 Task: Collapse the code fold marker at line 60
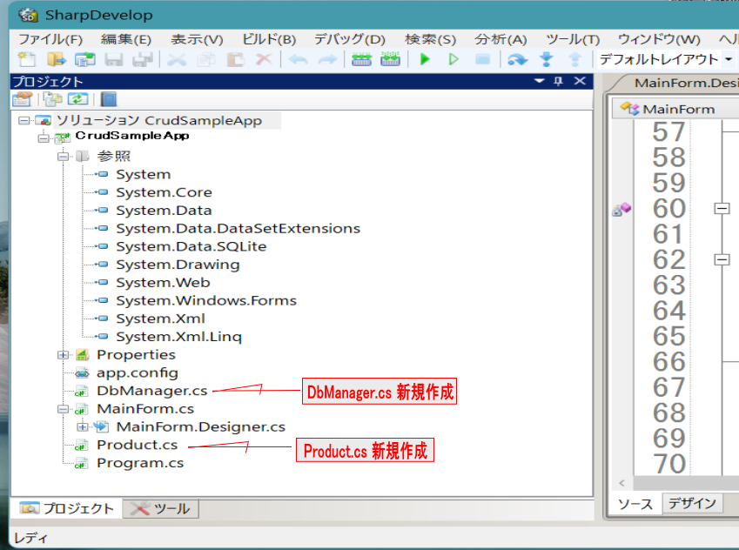[722, 209]
